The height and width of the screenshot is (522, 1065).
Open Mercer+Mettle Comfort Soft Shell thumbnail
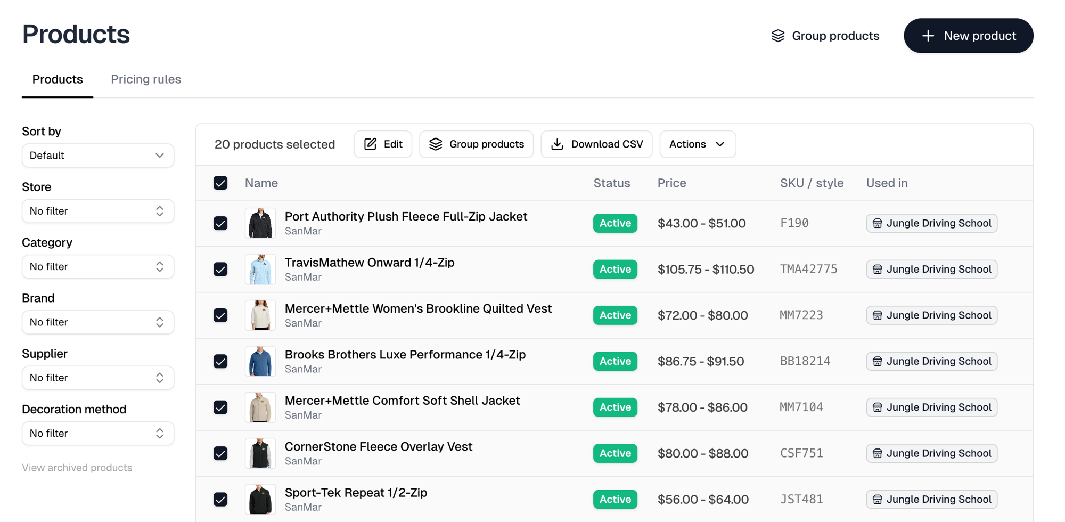point(260,407)
